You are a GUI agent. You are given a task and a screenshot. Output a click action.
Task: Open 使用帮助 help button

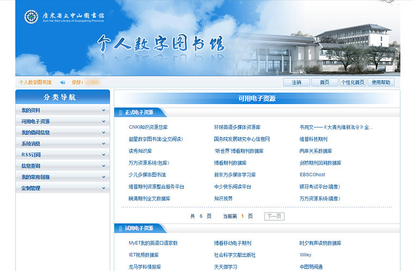(x=381, y=82)
